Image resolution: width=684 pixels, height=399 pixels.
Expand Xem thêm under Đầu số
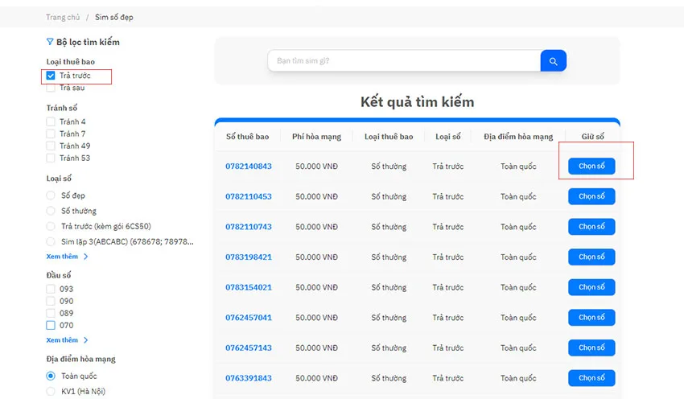[63, 340]
